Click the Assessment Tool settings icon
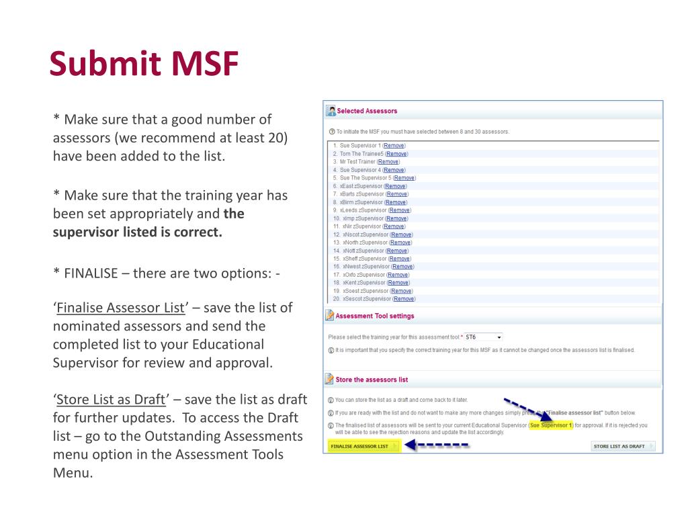Viewport: 688px width, 516px height. coord(329,316)
